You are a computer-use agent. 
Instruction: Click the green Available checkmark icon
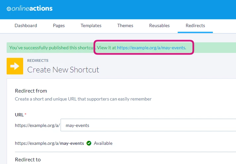[89, 143]
